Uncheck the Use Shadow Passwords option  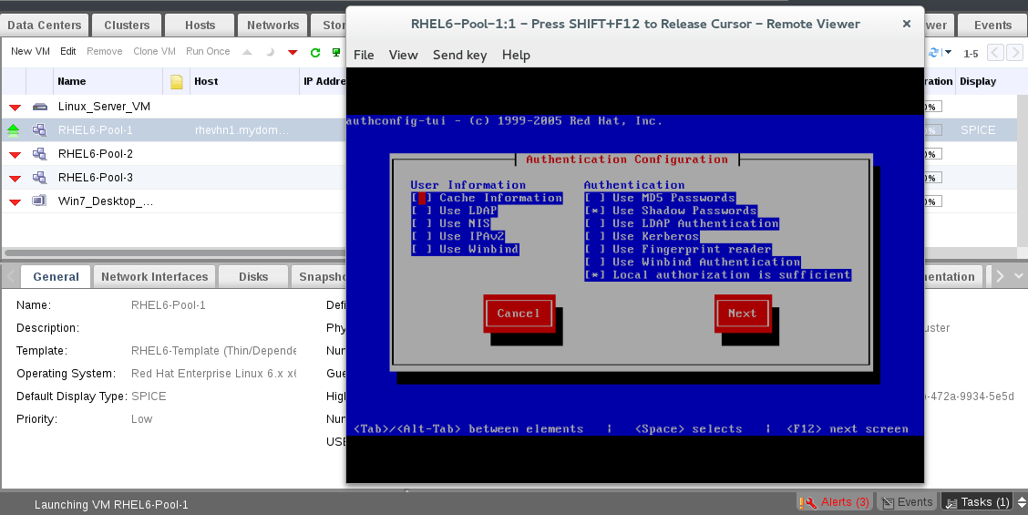pyautogui.click(x=592, y=211)
